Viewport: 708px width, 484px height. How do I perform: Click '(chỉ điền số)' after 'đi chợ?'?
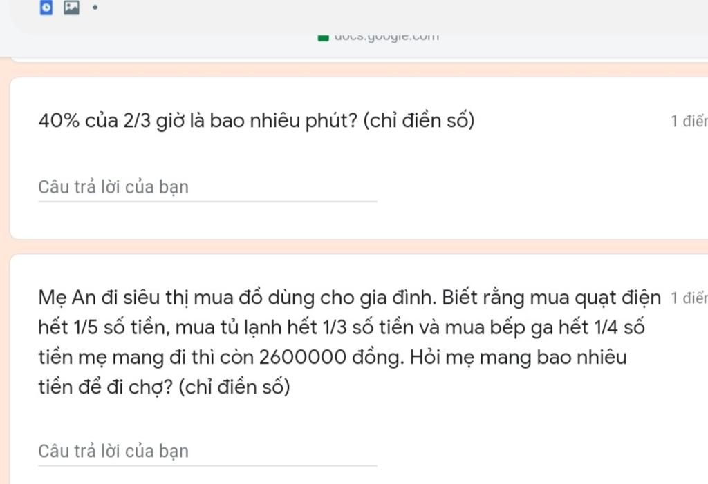pyautogui.click(x=234, y=387)
